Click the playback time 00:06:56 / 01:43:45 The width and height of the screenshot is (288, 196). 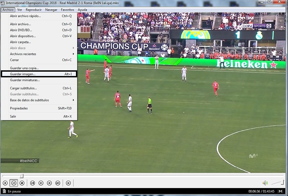[x=261, y=191]
